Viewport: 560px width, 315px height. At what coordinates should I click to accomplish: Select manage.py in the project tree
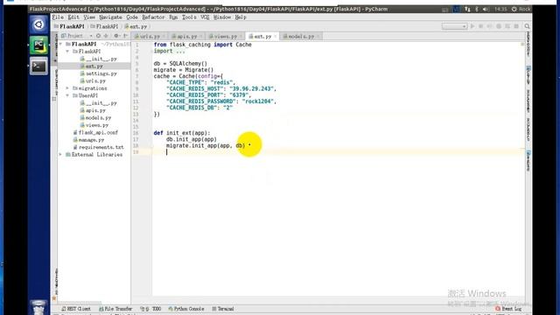(x=88, y=140)
